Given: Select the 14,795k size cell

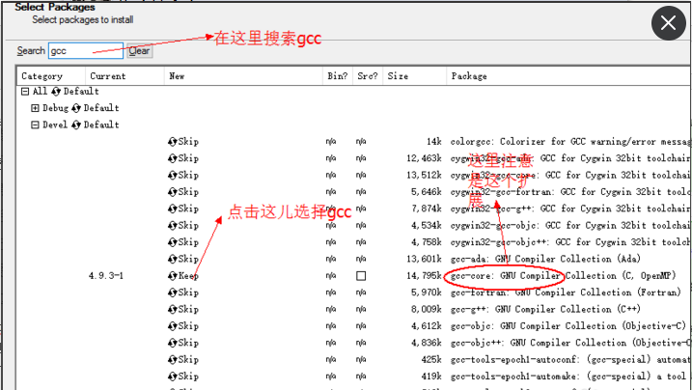Looking at the screenshot, I should [424, 276].
